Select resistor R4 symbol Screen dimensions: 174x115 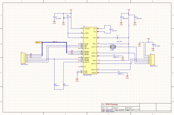point(64,85)
